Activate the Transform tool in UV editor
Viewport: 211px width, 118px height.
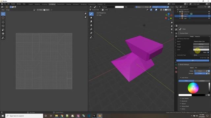pyautogui.click(x=3, y=33)
